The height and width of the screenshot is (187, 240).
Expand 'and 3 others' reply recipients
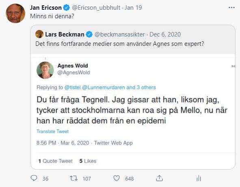[141, 88]
